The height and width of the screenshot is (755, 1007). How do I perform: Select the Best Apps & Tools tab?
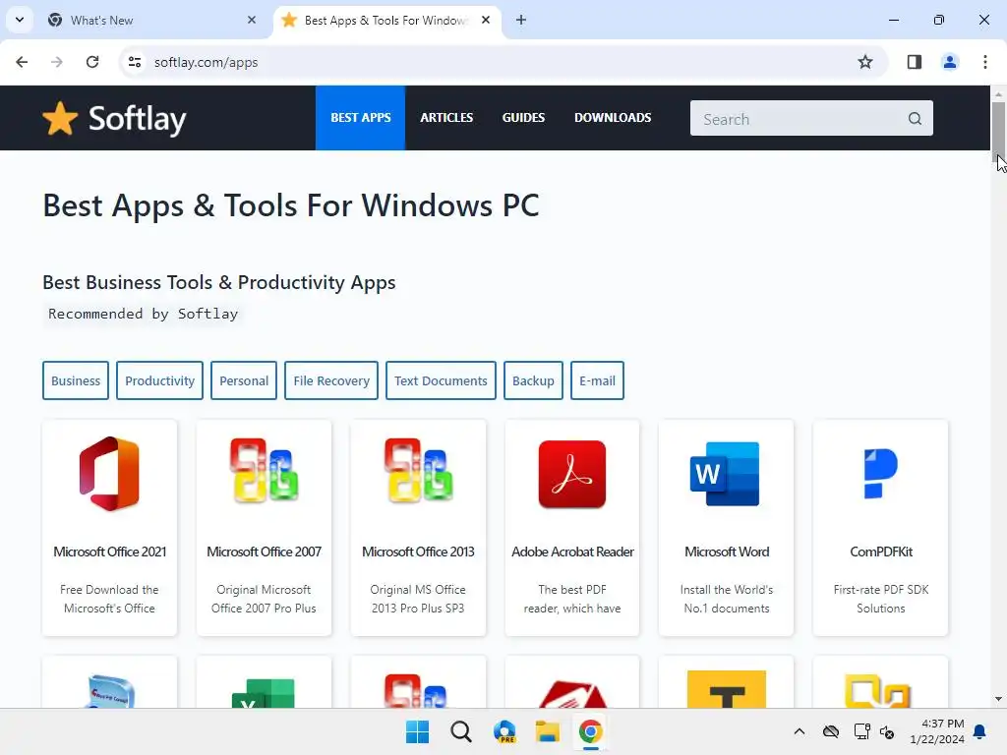pyautogui.click(x=385, y=21)
